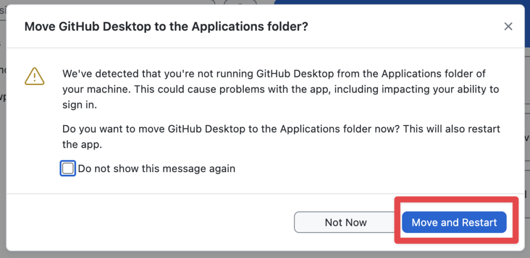This screenshot has height=258, width=530.
Task: Click the dialog title 'Move GitHub Desktop to the Applications folder?'
Action: tap(166, 26)
